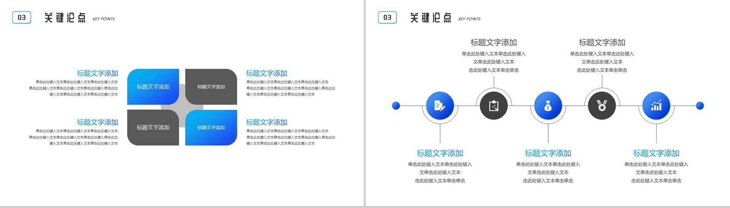The height and width of the screenshot is (208, 730).
Task: Select the KEY POINTS subtitle on the right slide
Action: pos(469,19)
